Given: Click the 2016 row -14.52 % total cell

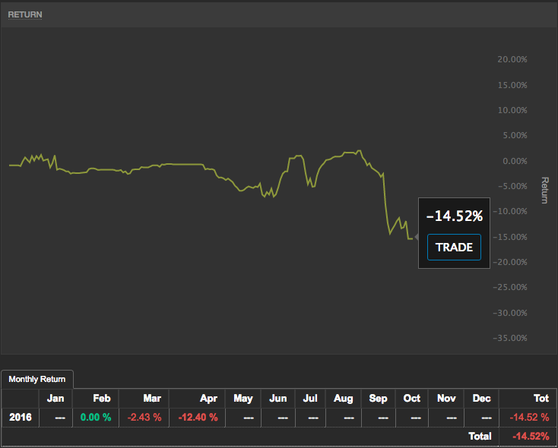Looking at the screenshot, I should [x=528, y=417].
